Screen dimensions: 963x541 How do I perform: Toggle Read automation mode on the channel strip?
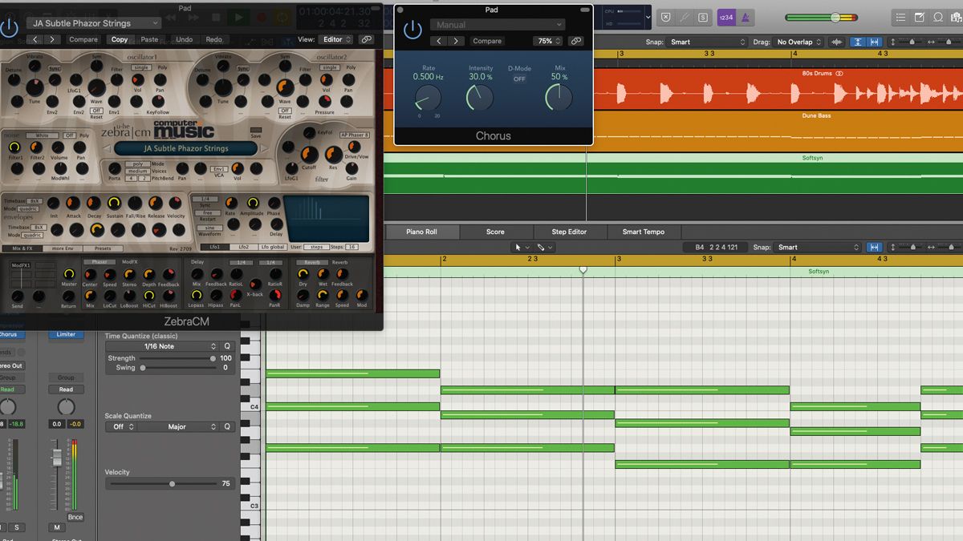coord(66,389)
